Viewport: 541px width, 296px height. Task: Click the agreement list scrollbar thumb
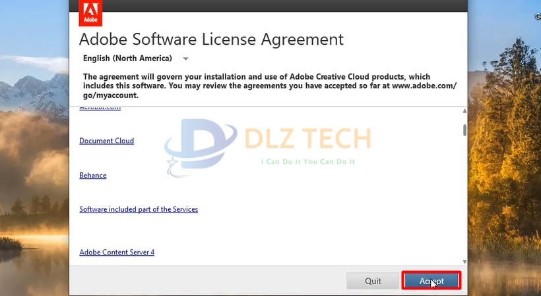coord(464,130)
